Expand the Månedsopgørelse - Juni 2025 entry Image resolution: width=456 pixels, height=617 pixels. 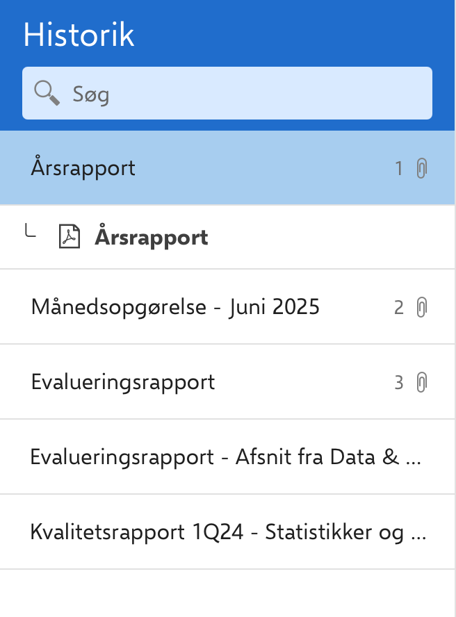point(209,307)
